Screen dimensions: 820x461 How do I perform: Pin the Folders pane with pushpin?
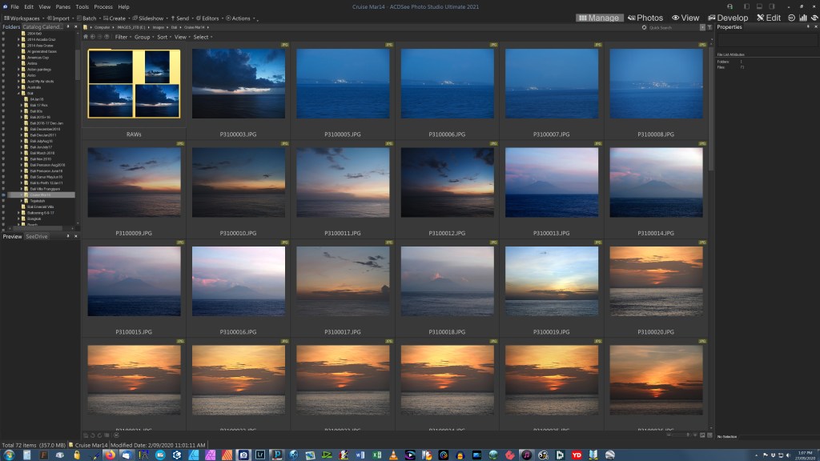coord(69,27)
